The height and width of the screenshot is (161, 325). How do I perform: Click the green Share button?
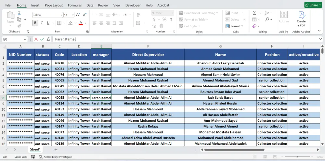pyautogui.click(x=313, y=5)
